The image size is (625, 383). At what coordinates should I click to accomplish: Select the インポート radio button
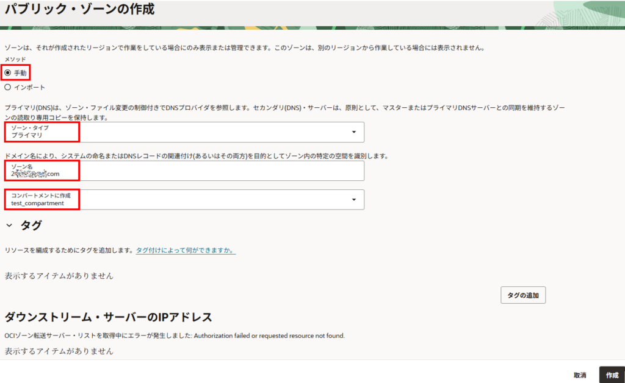point(8,87)
